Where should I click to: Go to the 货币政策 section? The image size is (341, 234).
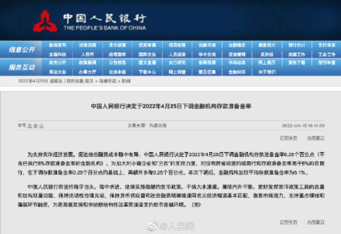click(117, 45)
